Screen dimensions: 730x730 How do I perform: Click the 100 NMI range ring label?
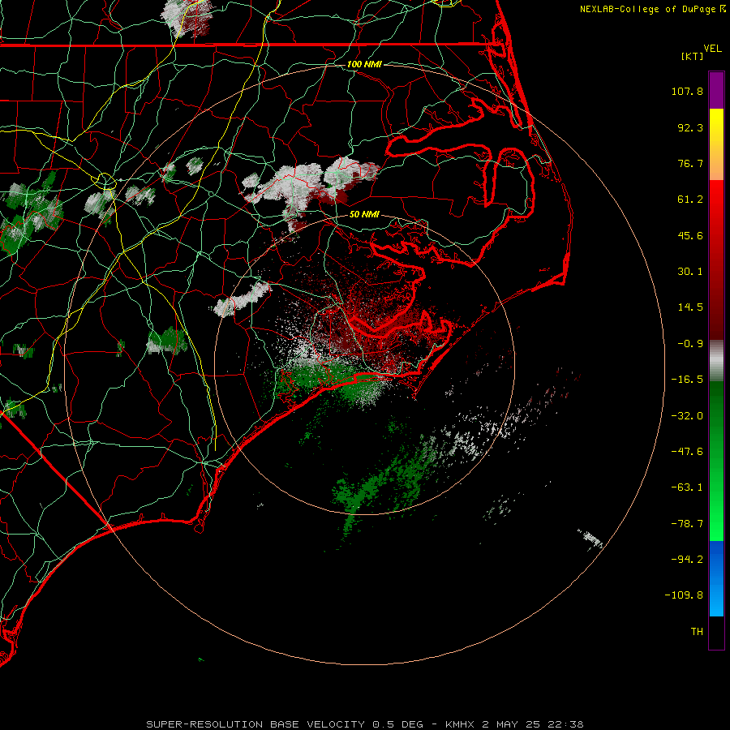pos(364,64)
